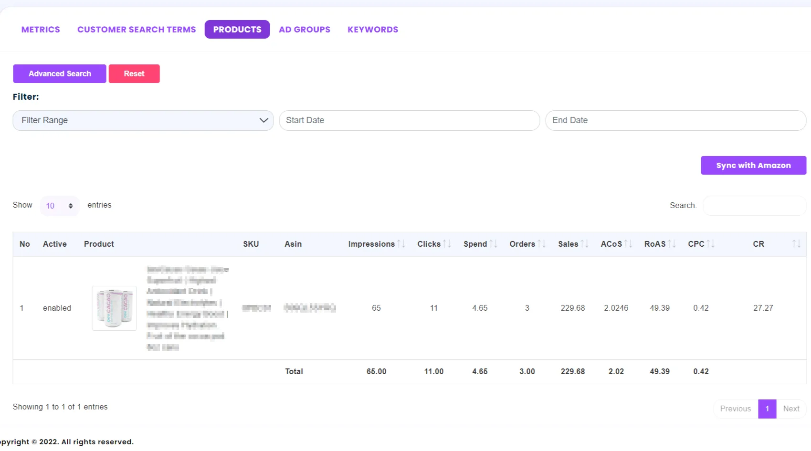Click the Next pagination button
Viewport: 811px width, 451px height.
(791, 409)
